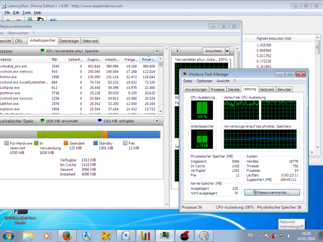Switch to LatencyMon bar chart taskbar icon

point(146,235)
